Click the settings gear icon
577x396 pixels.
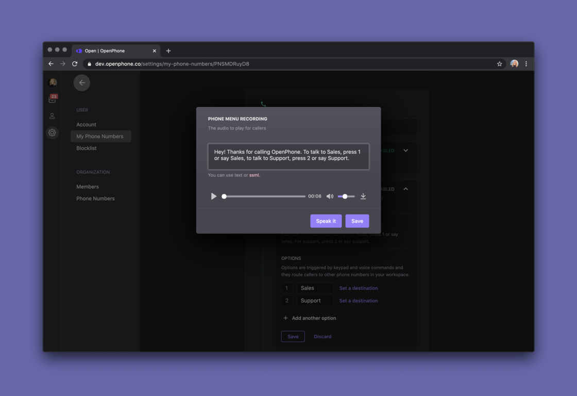pyautogui.click(x=52, y=133)
